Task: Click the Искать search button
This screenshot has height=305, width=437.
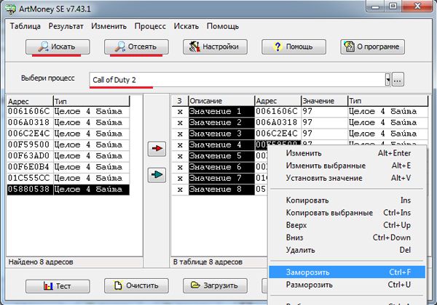Action: tap(58, 46)
